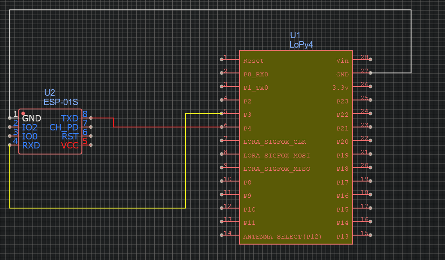Viewport: 445px width, 260px height.
Task: Click the ANTENNA_SELECT(P12) pin label
Action: click(x=282, y=236)
